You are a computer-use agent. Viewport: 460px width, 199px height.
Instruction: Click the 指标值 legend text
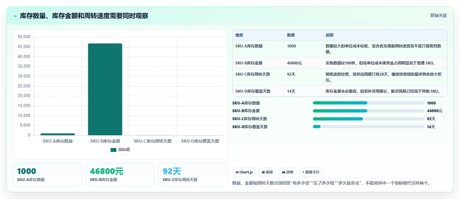click(x=124, y=150)
